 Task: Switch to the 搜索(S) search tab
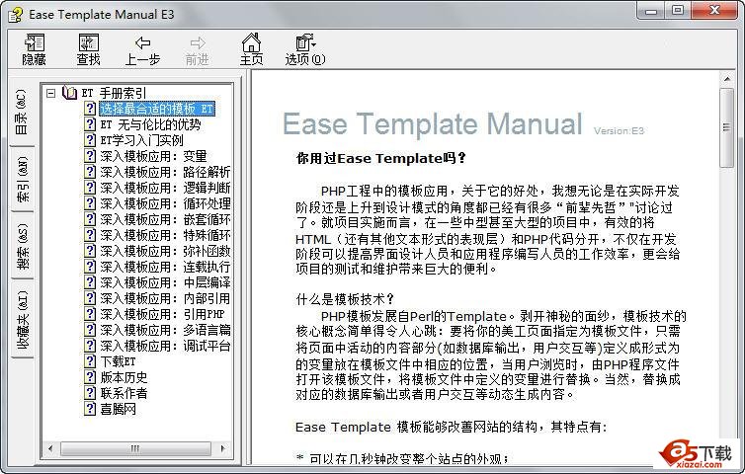(x=22, y=246)
